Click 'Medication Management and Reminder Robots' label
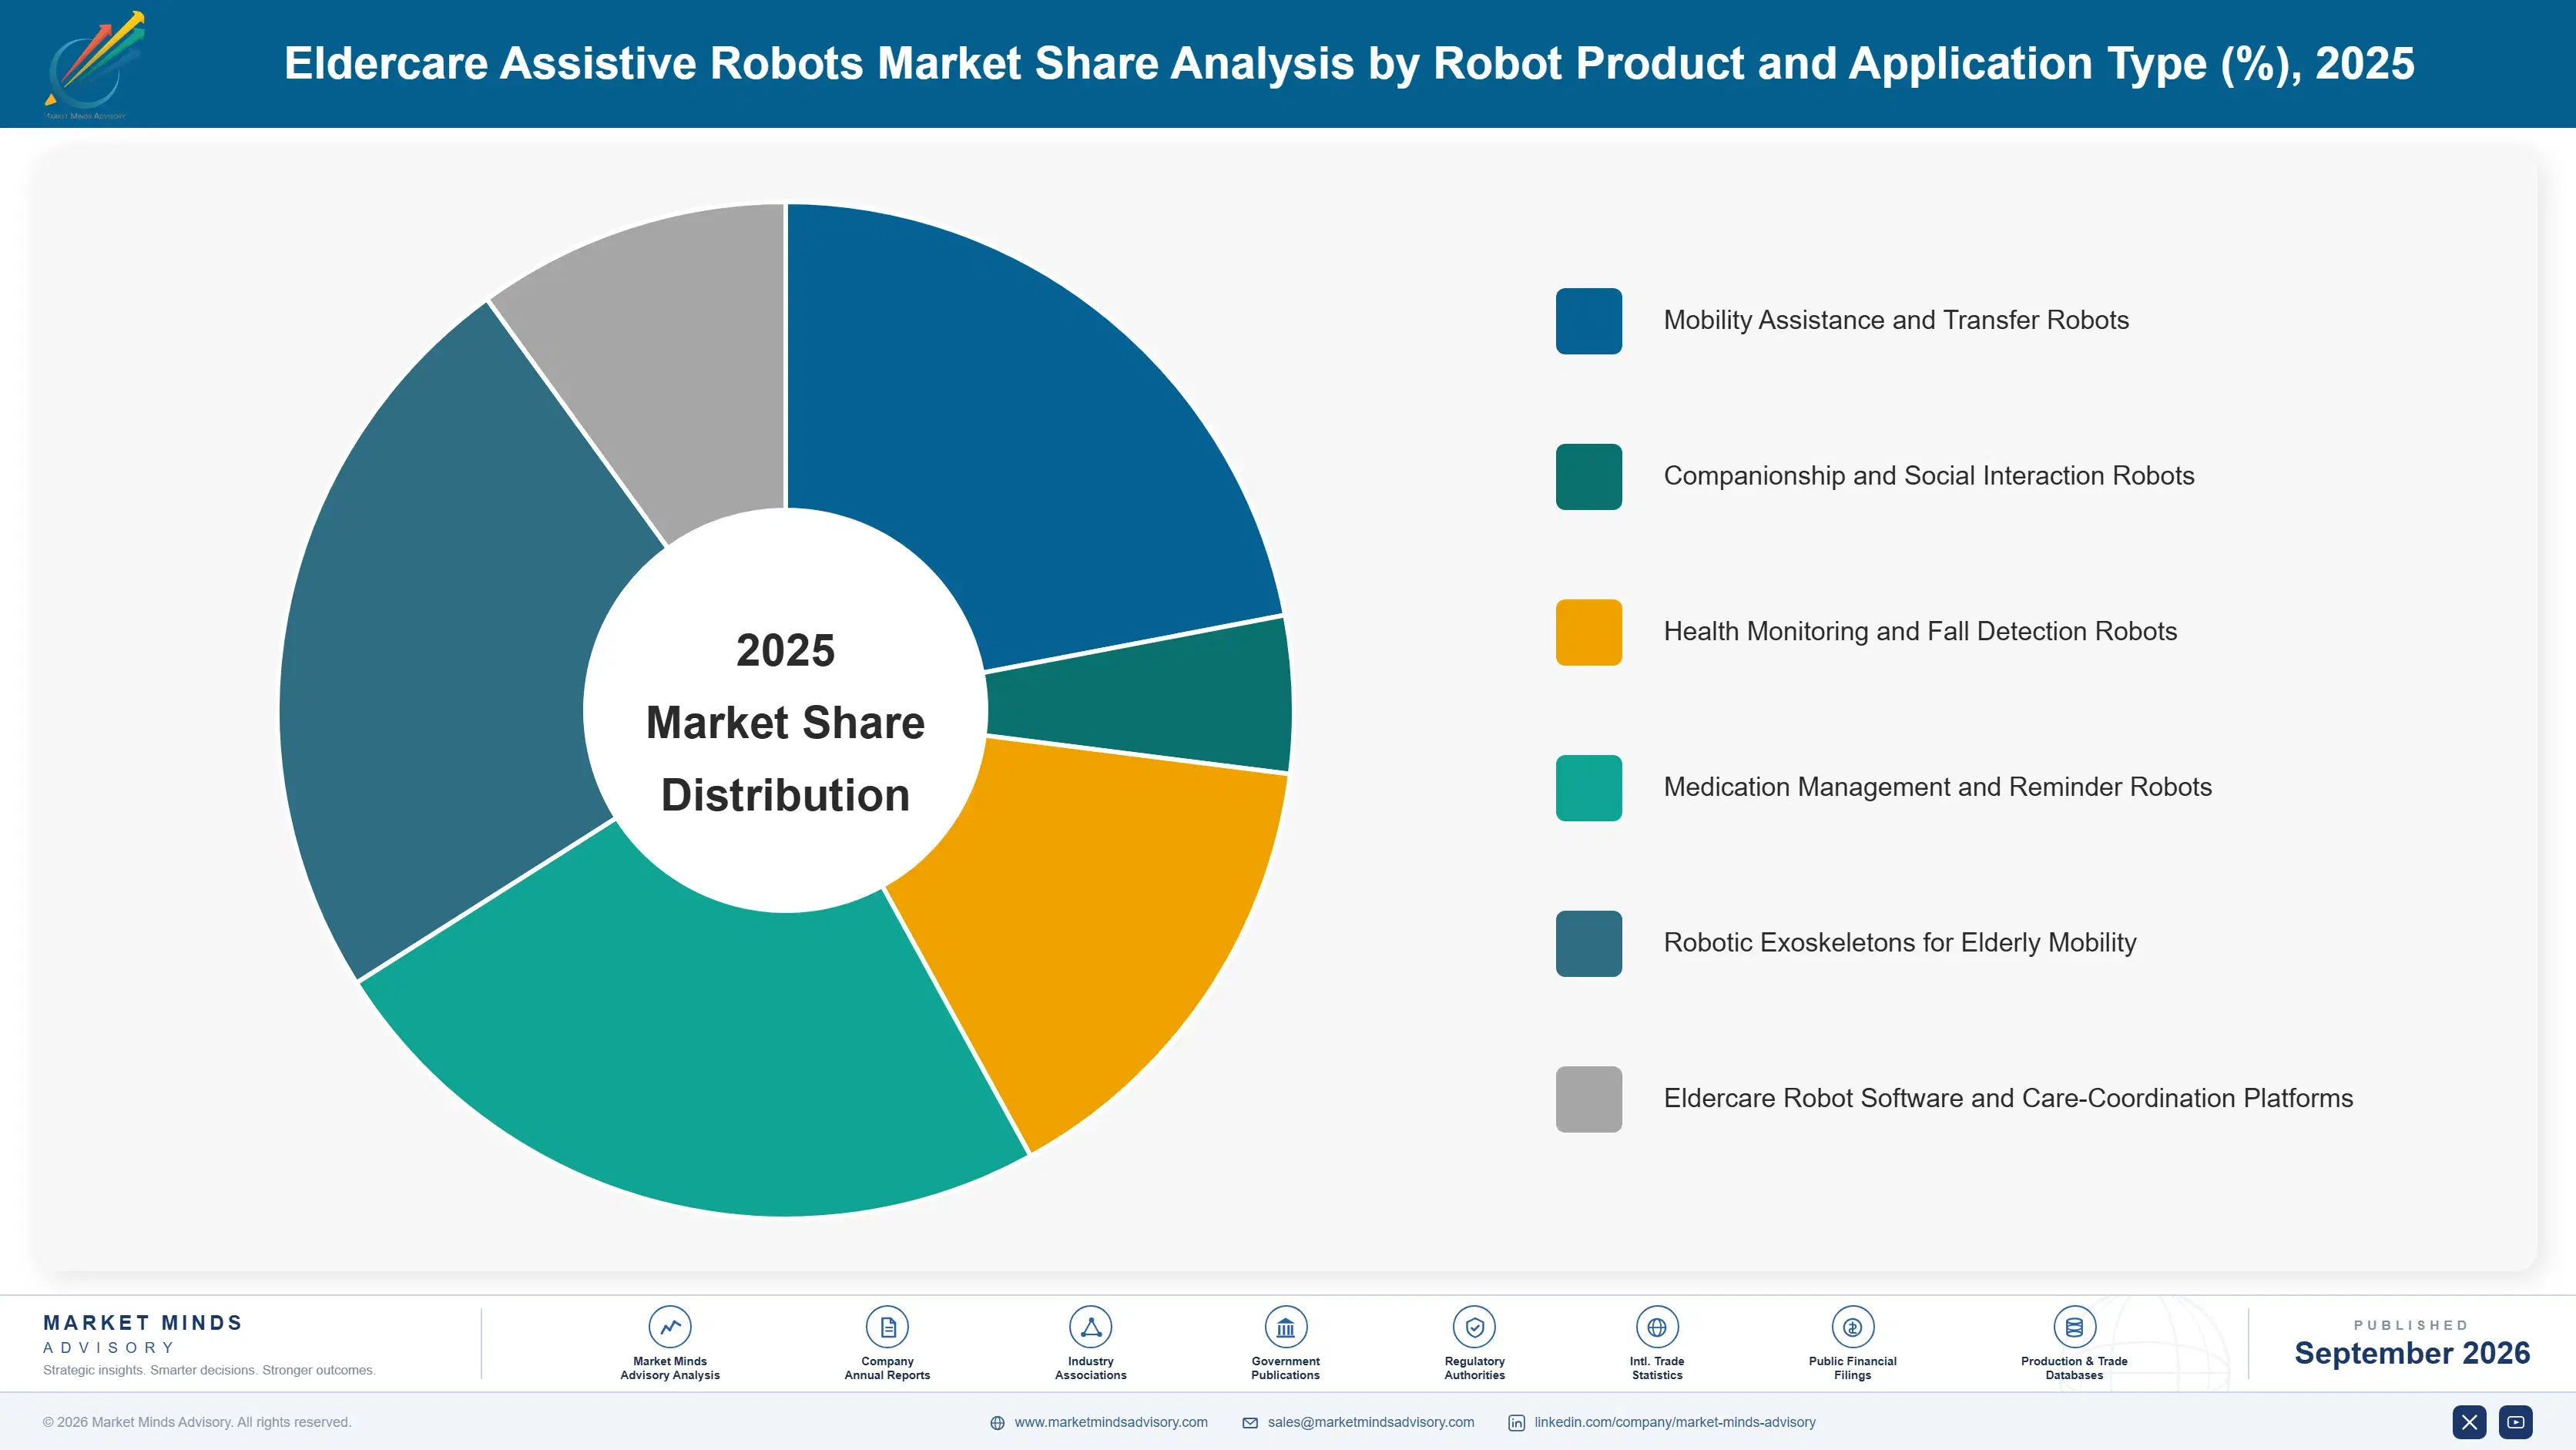The width and height of the screenshot is (2576, 1450). (x=1937, y=787)
